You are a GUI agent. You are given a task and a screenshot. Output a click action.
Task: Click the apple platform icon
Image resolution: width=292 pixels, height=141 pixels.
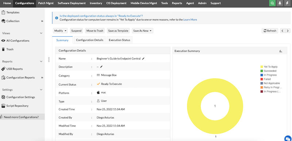(x=98, y=92)
